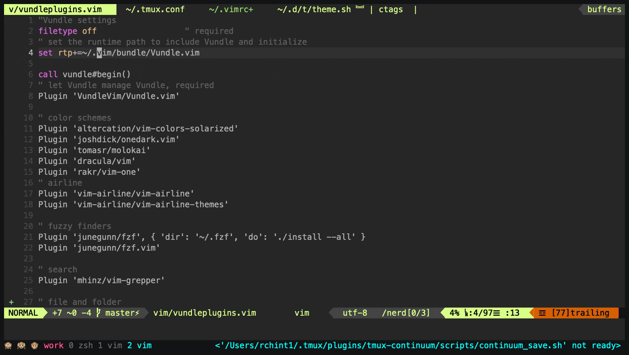Click the '" file and folder' comment
Viewport: 629px width, 355px height.
tap(80, 302)
